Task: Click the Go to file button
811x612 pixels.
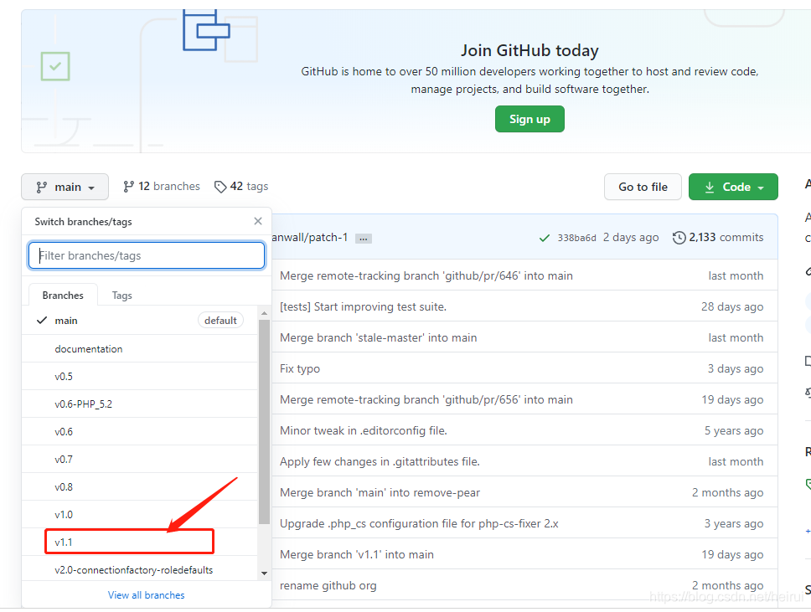Action: click(x=643, y=187)
